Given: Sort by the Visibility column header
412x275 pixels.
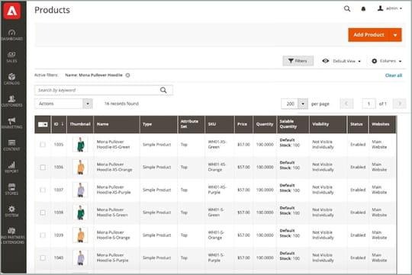Looking at the screenshot, I should [327, 124].
